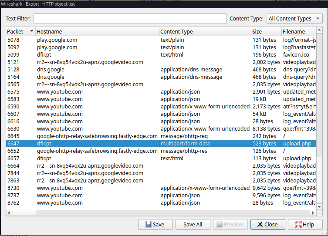Select packet 5092 row

click(161, 47)
